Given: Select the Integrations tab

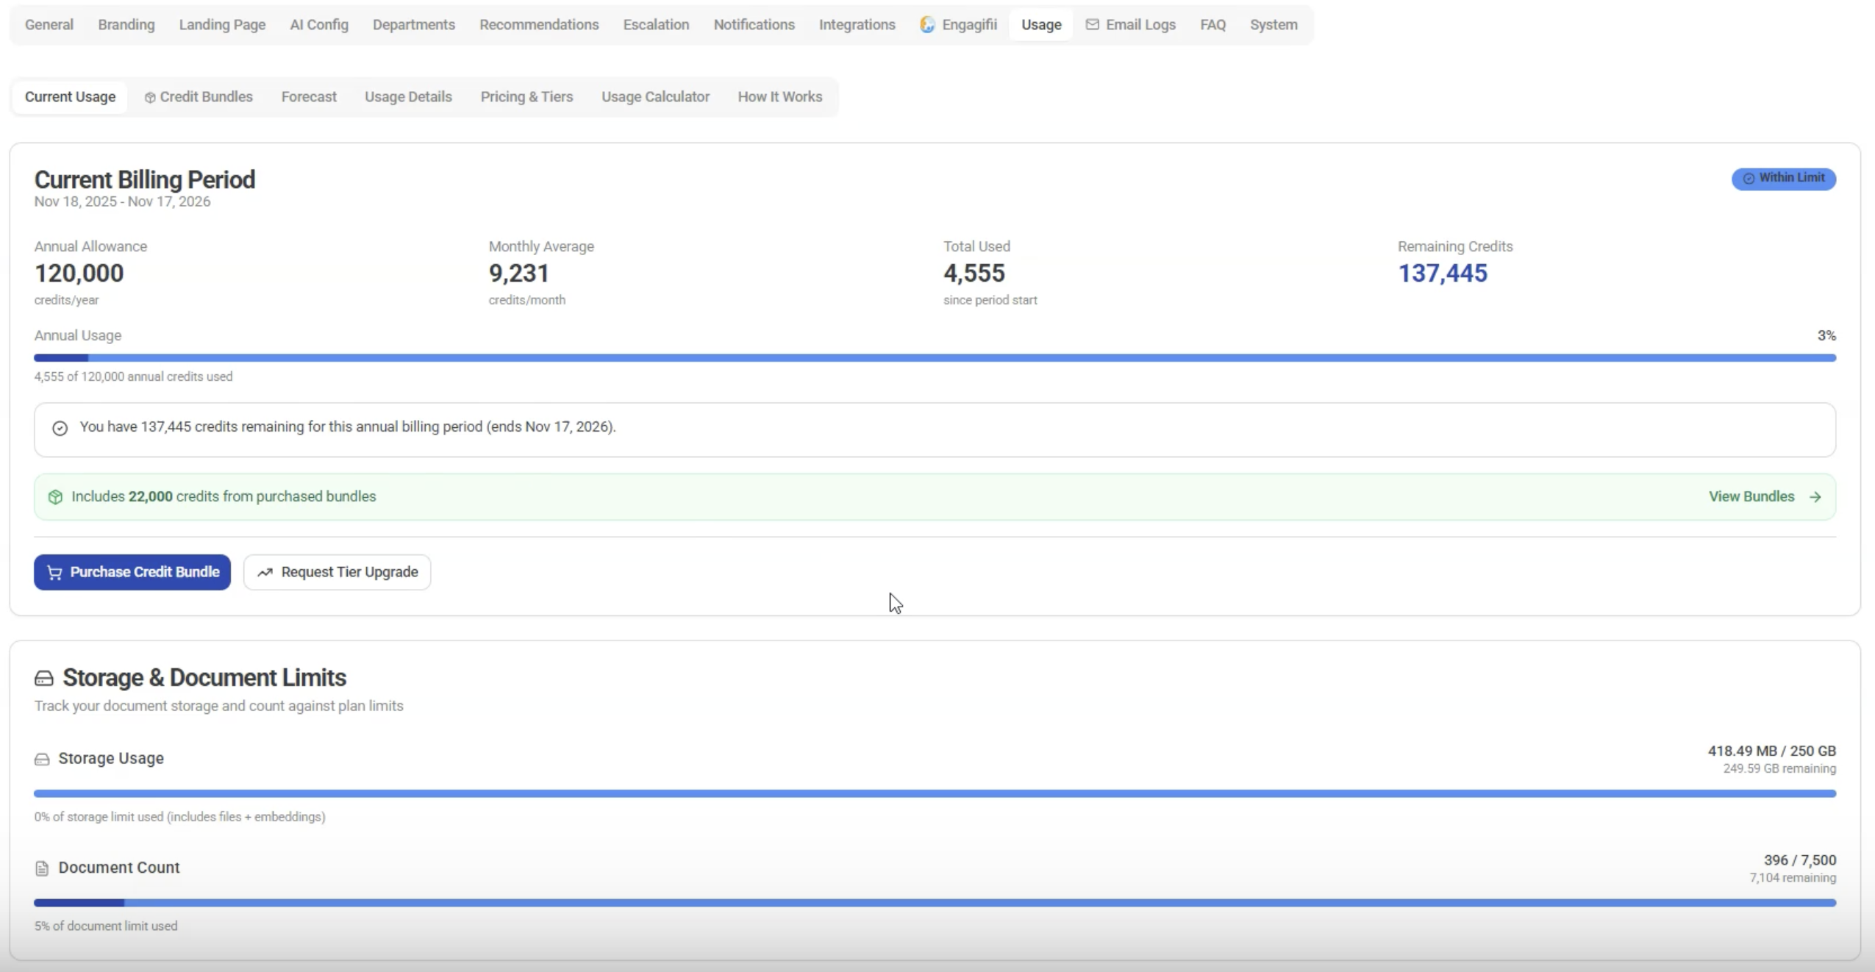Looking at the screenshot, I should tap(857, 24).
